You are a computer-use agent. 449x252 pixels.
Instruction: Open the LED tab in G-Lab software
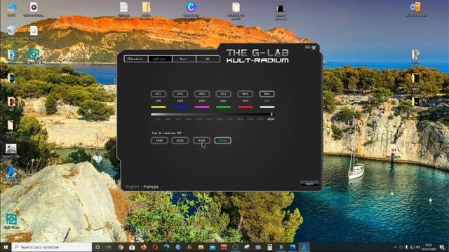point(208,59)
